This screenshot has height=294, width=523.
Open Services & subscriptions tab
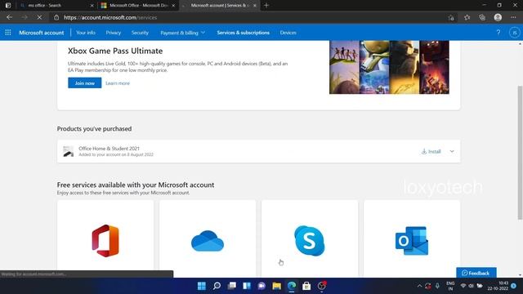[244, 33]
